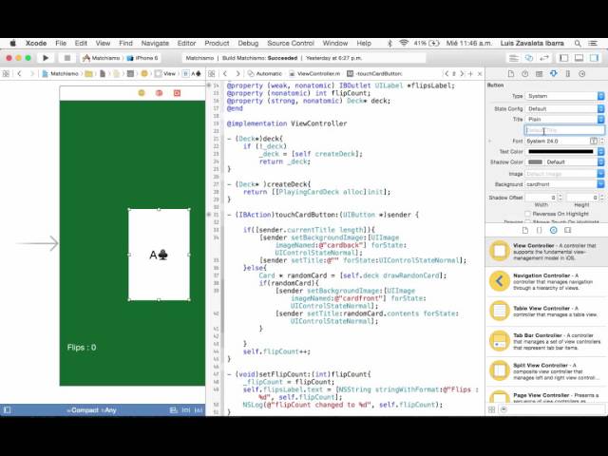Click the Exit icon in scene dock
The height and width of the screenshot is (456, 608).
click(x=177, y=93)
